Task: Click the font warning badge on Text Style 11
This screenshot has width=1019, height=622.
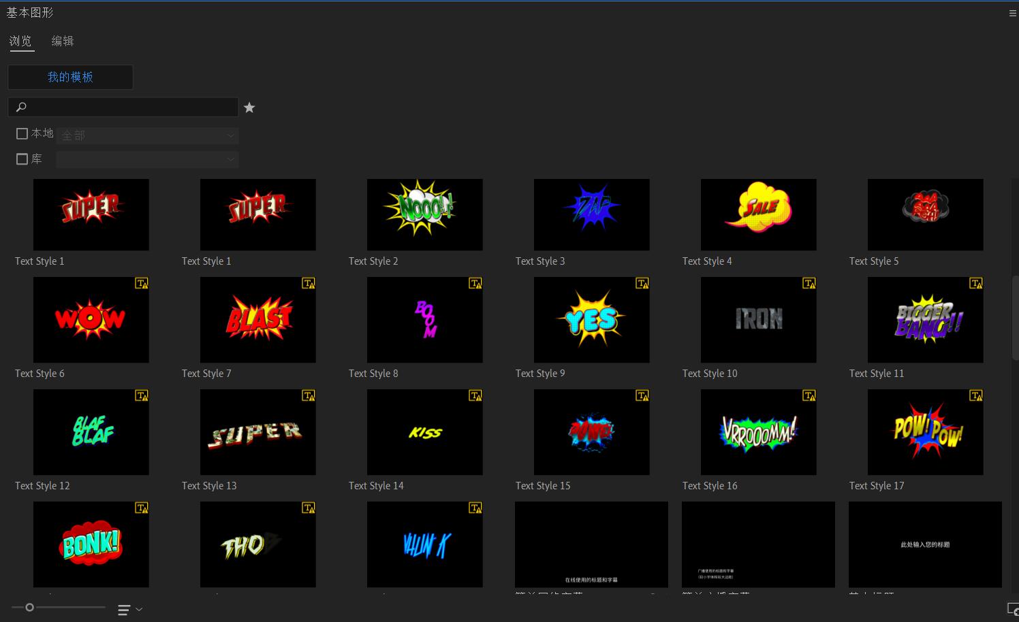Action: 976,283
